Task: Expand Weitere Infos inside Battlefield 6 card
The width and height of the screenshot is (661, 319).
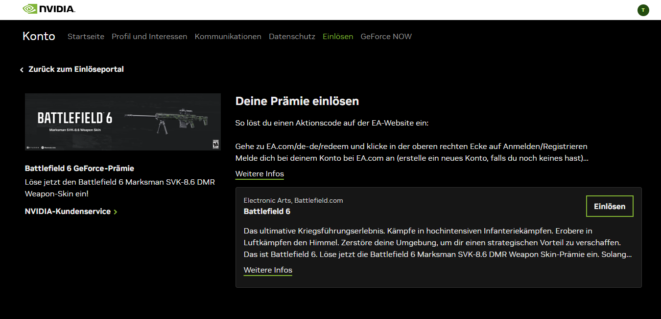Action: pyautogui.click(x=268, y=270)
